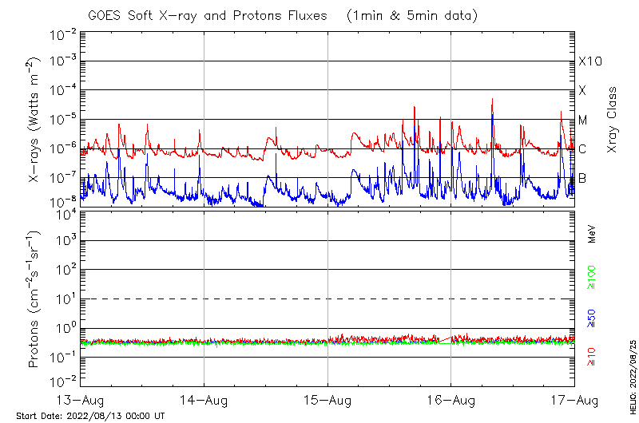Viewport: 639px width, 423px height.
Task: Pick the 16-Aug date label
Action: point(451,399)
